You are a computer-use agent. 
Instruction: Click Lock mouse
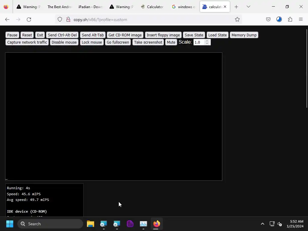coord(92,42)
